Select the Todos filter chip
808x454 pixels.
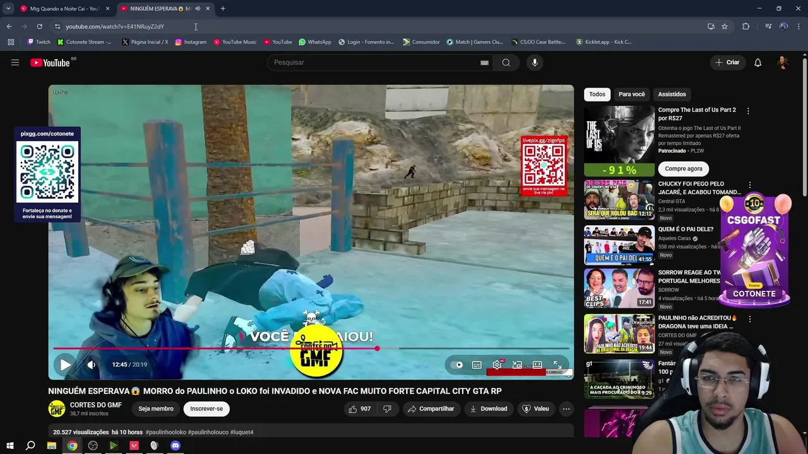pyautogui.click(x=597, y=94)
